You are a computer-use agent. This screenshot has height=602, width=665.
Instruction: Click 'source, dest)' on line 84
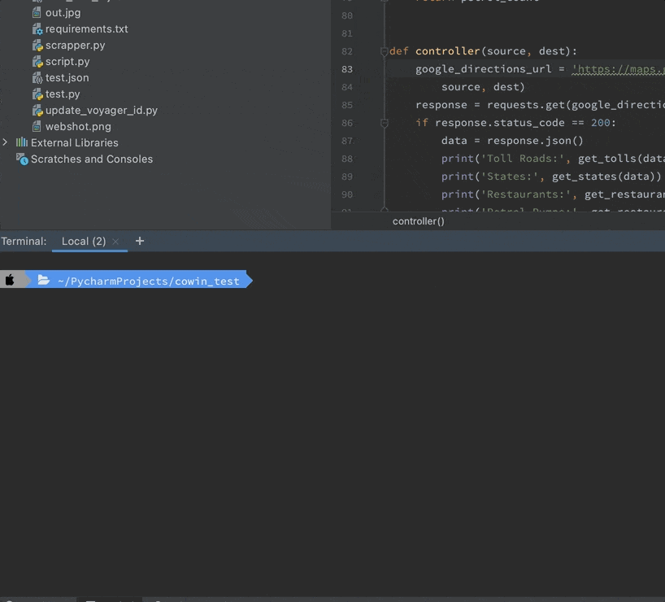483,87
